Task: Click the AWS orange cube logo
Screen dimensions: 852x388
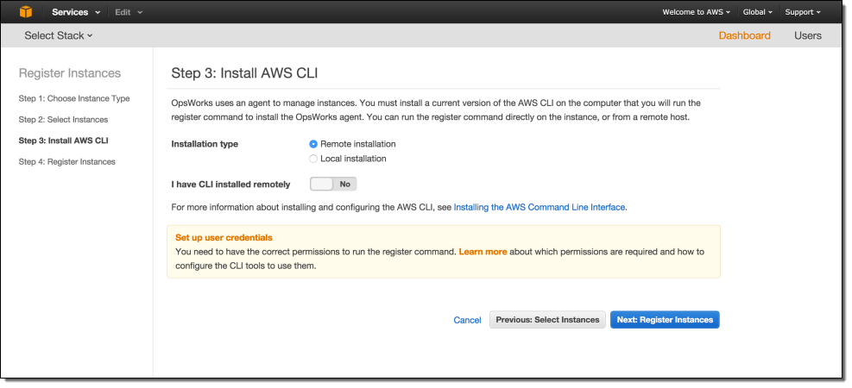Action: (x=26, y=12)
